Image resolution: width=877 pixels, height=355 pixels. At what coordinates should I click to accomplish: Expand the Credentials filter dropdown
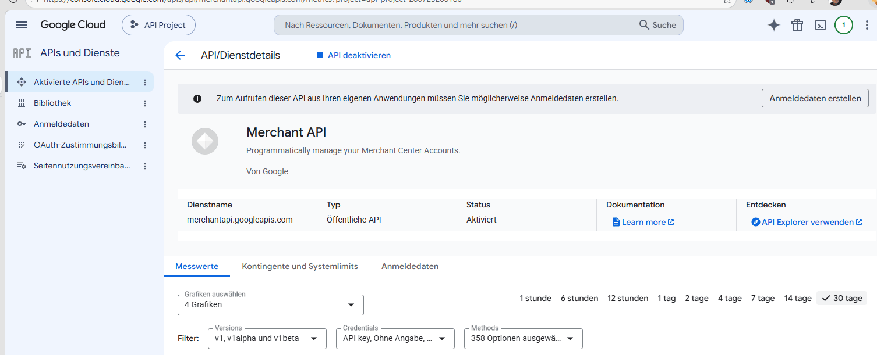(395, 339)
